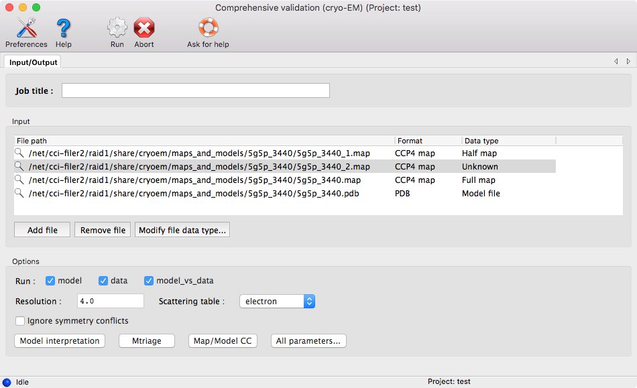Click the red Abort icon
Image resolution: width=637 pixels, height=388 pixels.
(x=144, y=28)
